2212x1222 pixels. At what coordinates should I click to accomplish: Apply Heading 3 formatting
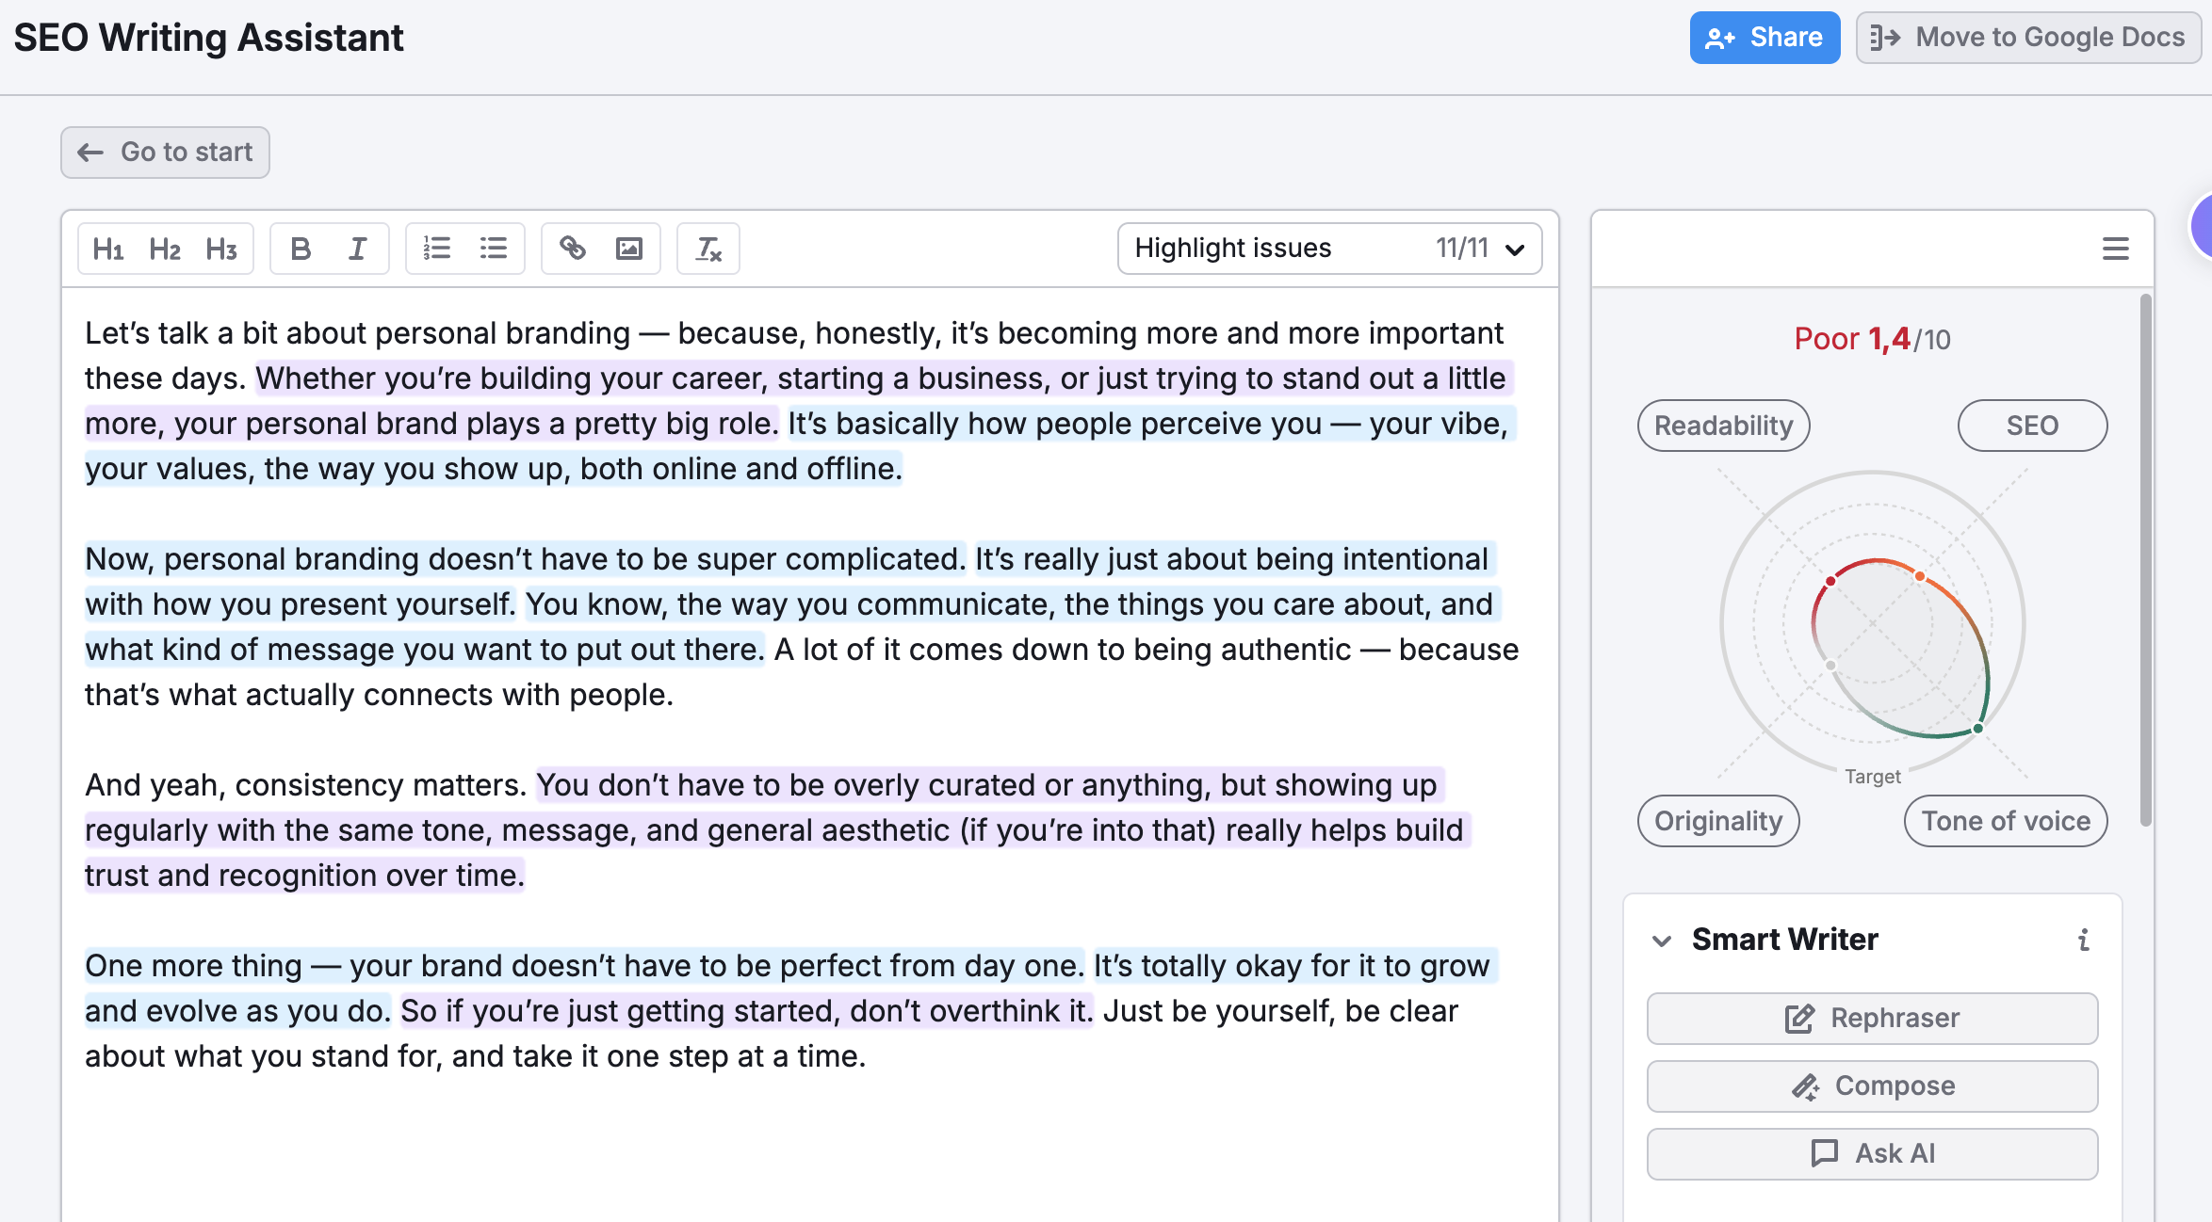[x=221, y=249]
